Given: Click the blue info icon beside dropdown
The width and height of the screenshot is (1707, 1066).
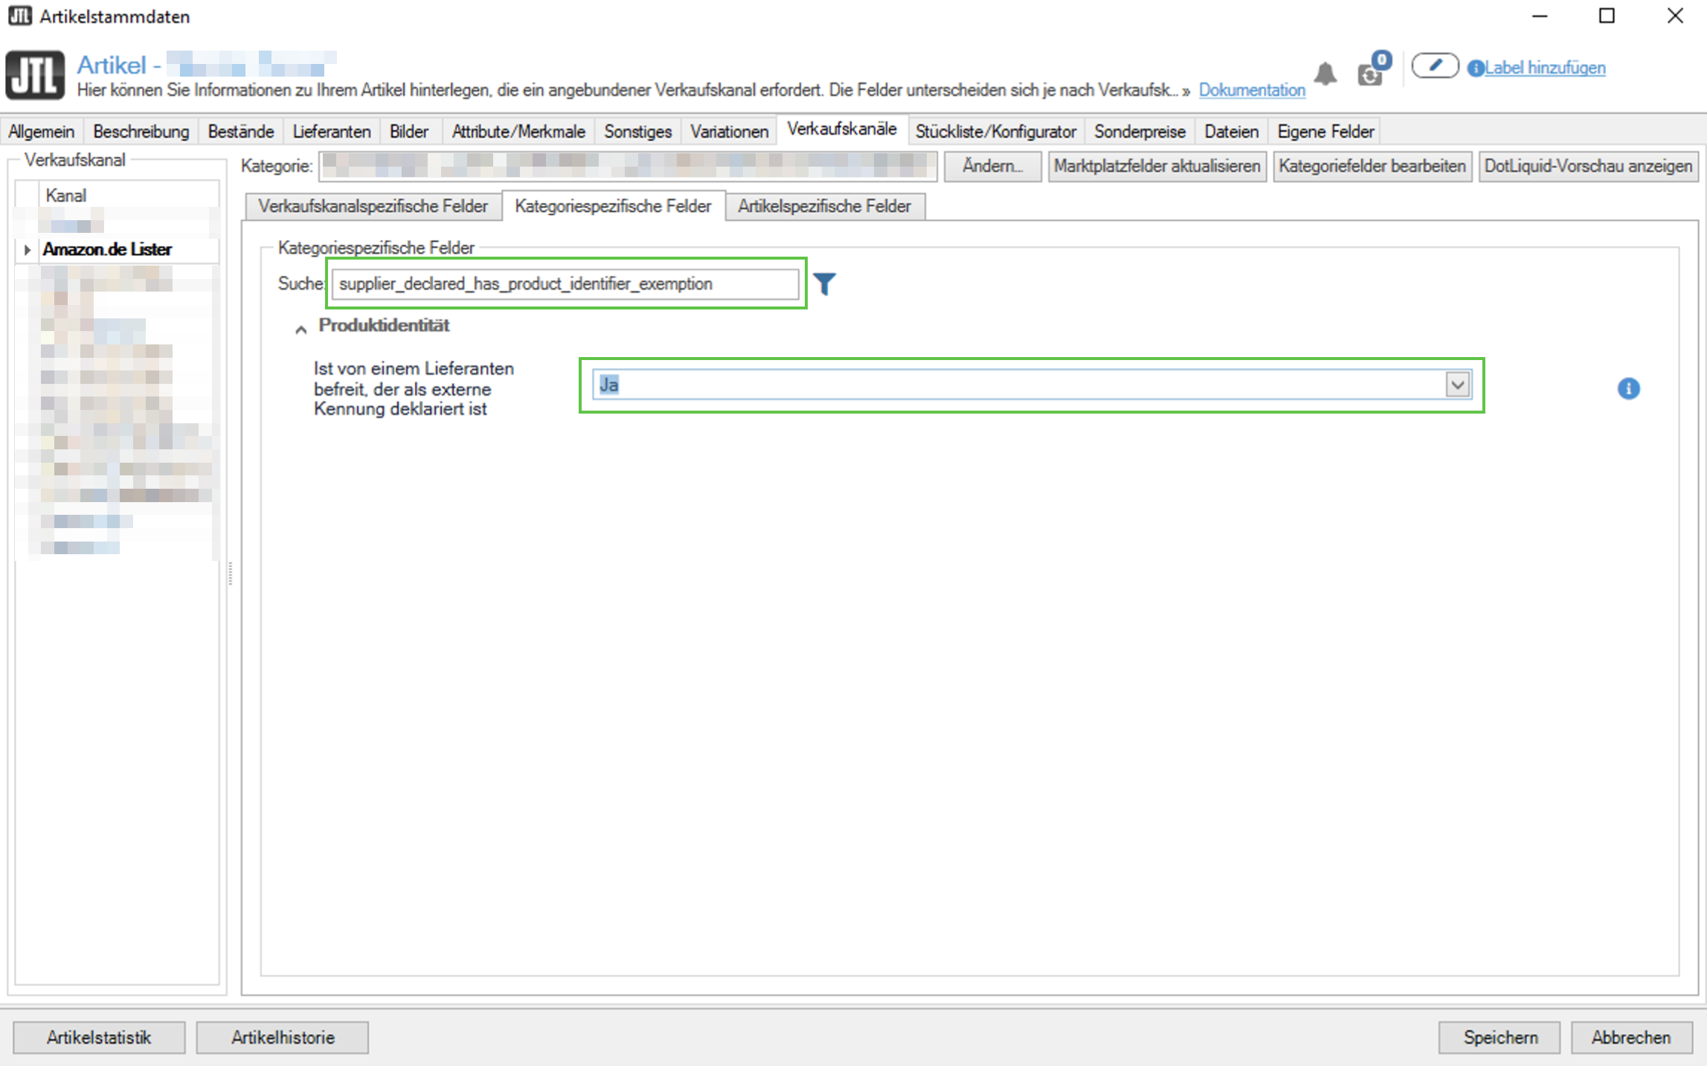Looking at the screenshot, I should click(1628, 388).
